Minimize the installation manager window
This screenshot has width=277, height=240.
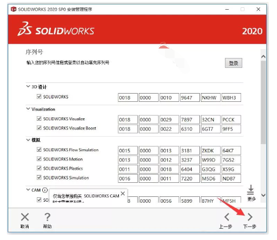227,9
